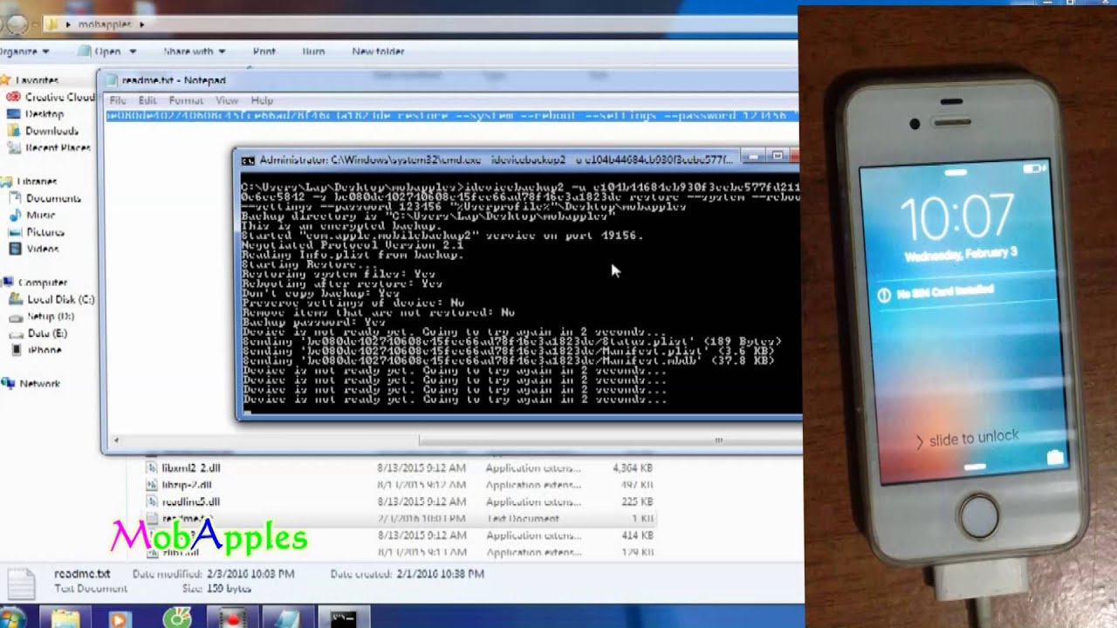Expand breadcrumb arrow after mobapples
This screenshot has width=1117, height=628.
click(141, 24)
